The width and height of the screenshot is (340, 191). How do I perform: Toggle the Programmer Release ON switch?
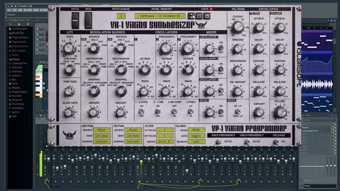(x=276, y=142)
